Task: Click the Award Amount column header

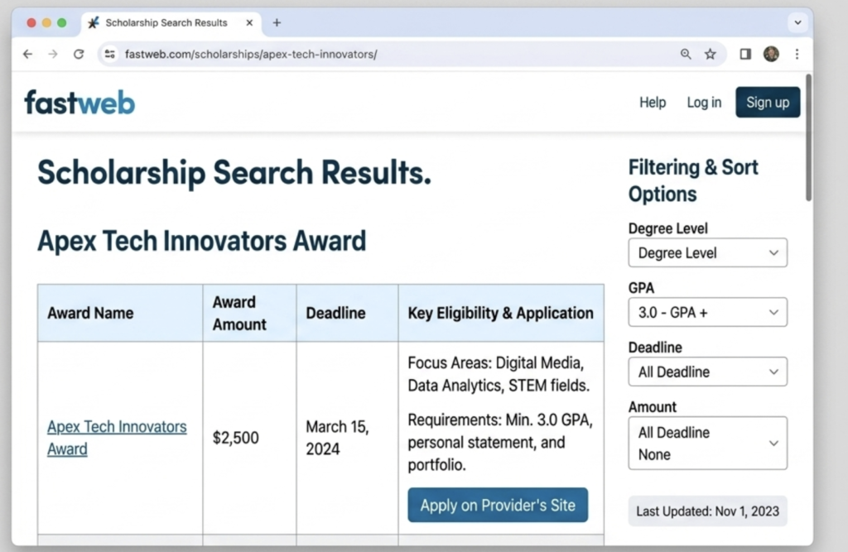Action: [249, 313]
